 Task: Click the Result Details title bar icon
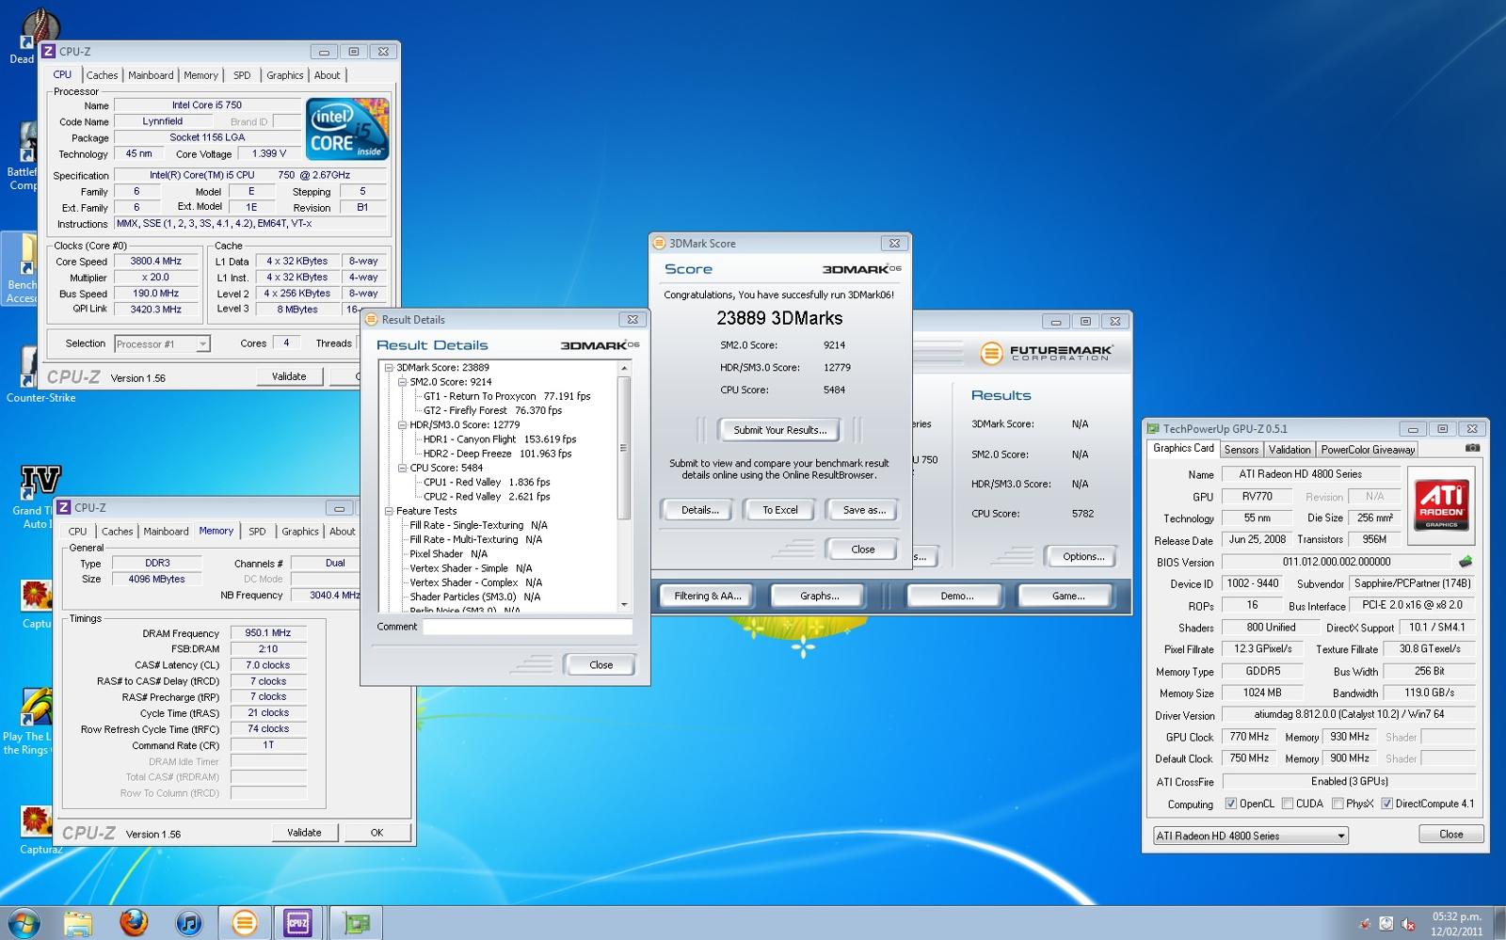pyautogui.click(x=371, y=320)
